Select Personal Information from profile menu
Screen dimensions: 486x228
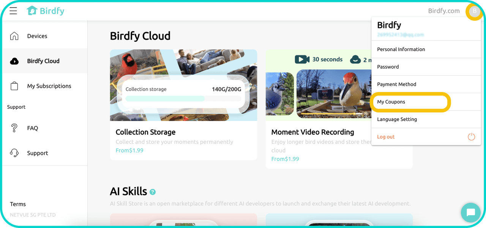pos(401,49)
